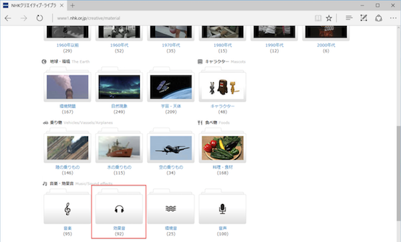Click the icon beside キャラクター Mascots heading
Screen dimensions: 401x242
click(200, 62)
